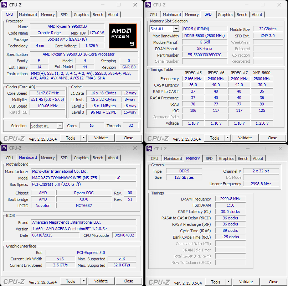Open the Bench tab in the top-left CPU window

point(98,15)
